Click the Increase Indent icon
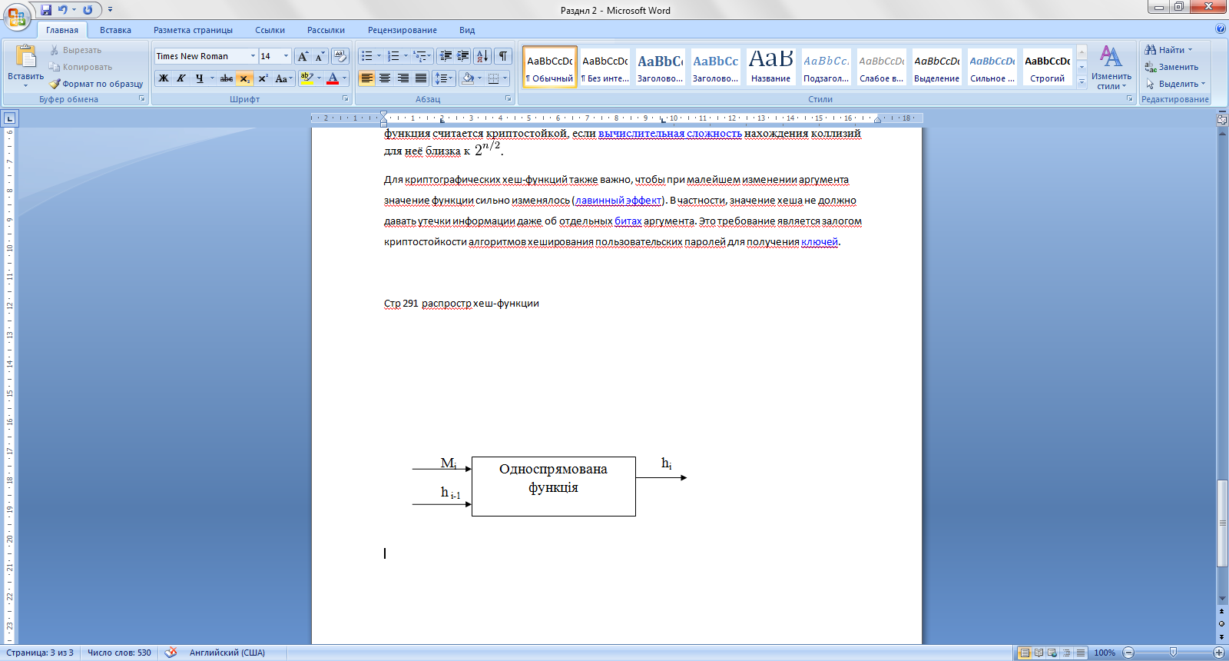 pos(463,56)
